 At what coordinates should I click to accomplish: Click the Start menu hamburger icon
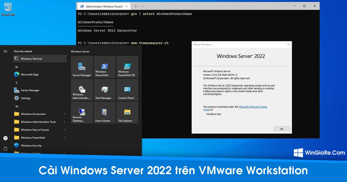click(5, 51)
